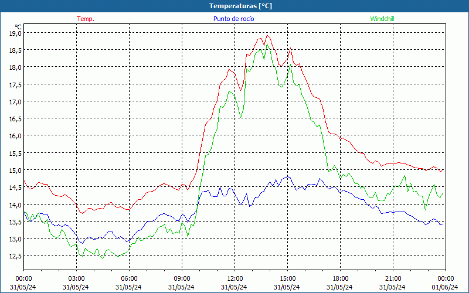This screenshot has height=293, width=469.
Task: Click the '17,0' y-axis label
Action: [x=15, y=101]
